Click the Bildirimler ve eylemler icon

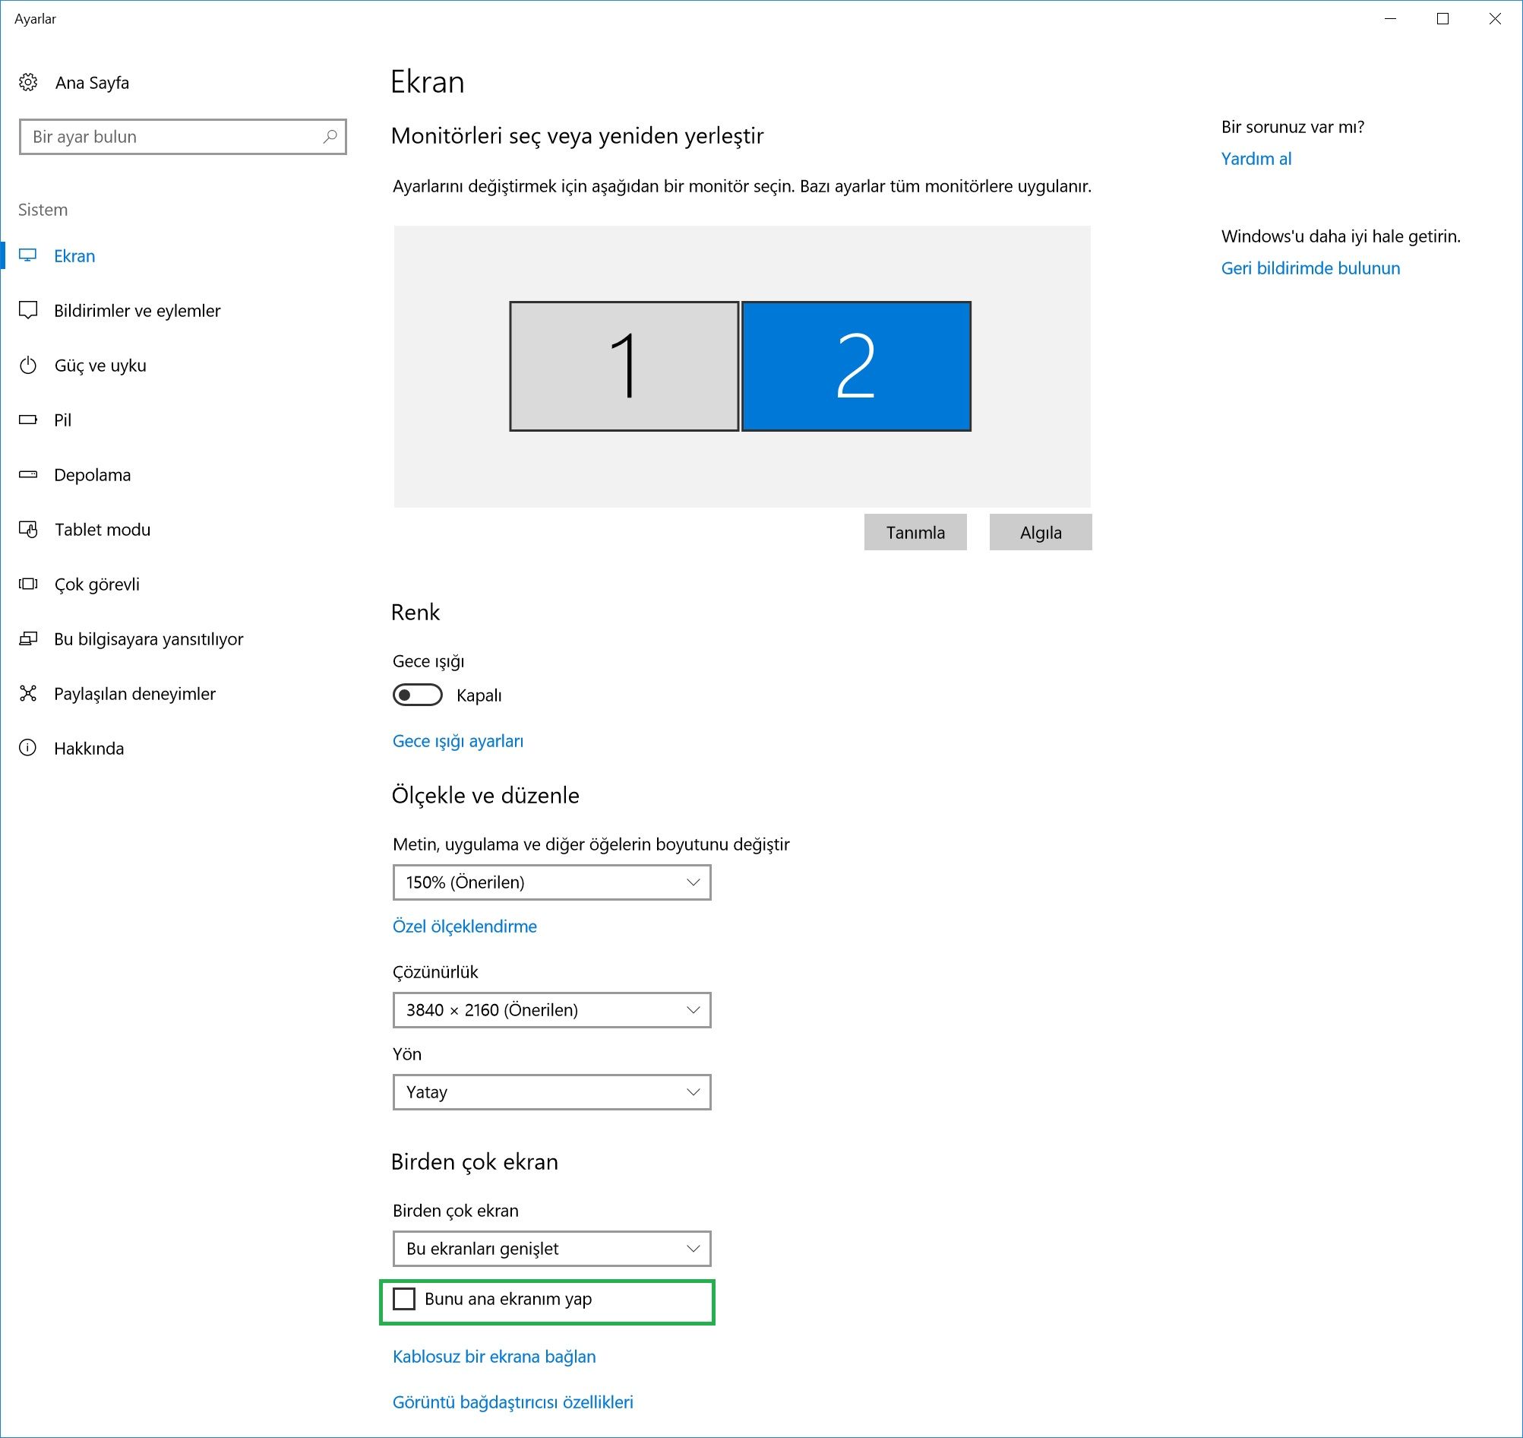click(x=28, y=310)
